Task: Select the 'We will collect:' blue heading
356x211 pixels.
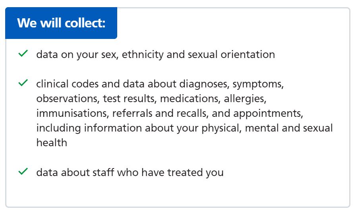Action: coord(61,23)
